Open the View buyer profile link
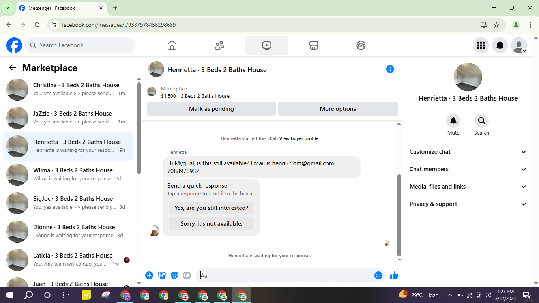Image resolution: width=539 pixels, height=303 pixels. (x=299, y=138)
